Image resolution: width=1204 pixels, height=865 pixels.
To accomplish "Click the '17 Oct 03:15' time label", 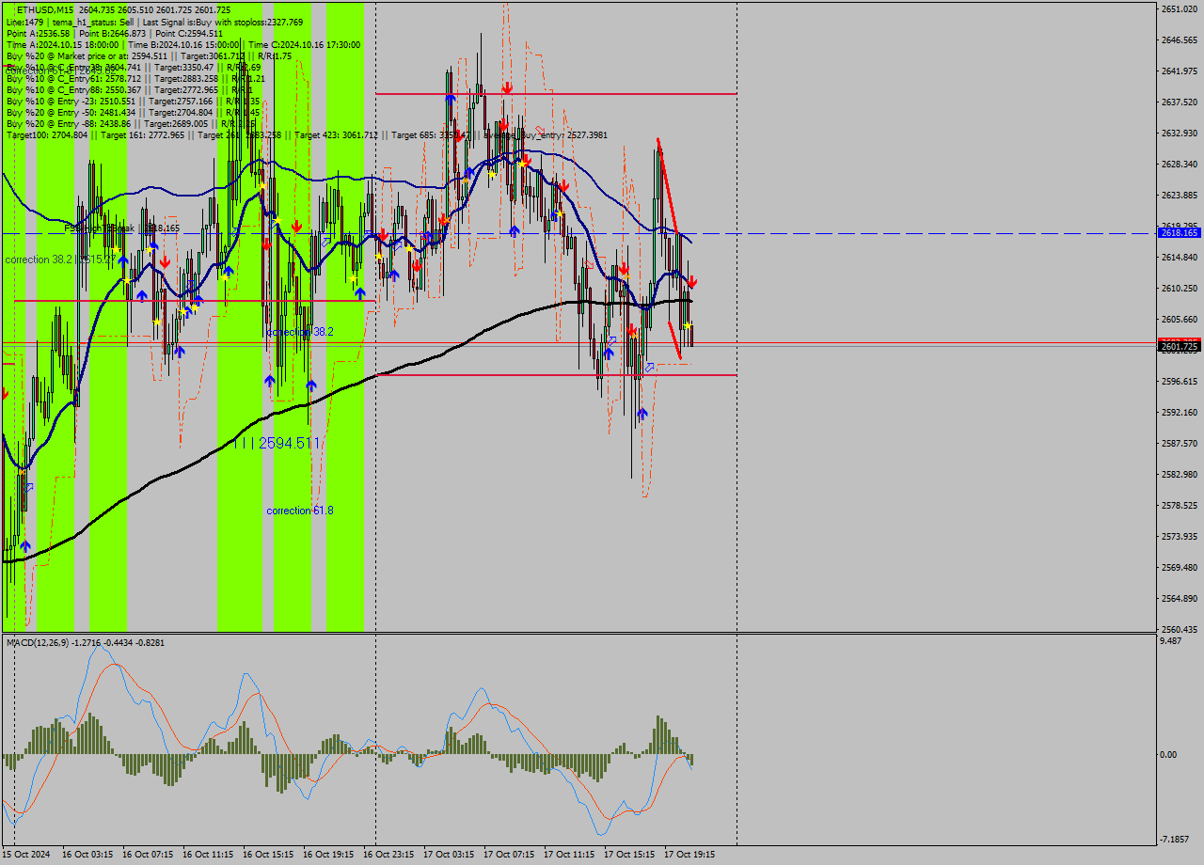I will pyautogui.click(x=449, y=855).
